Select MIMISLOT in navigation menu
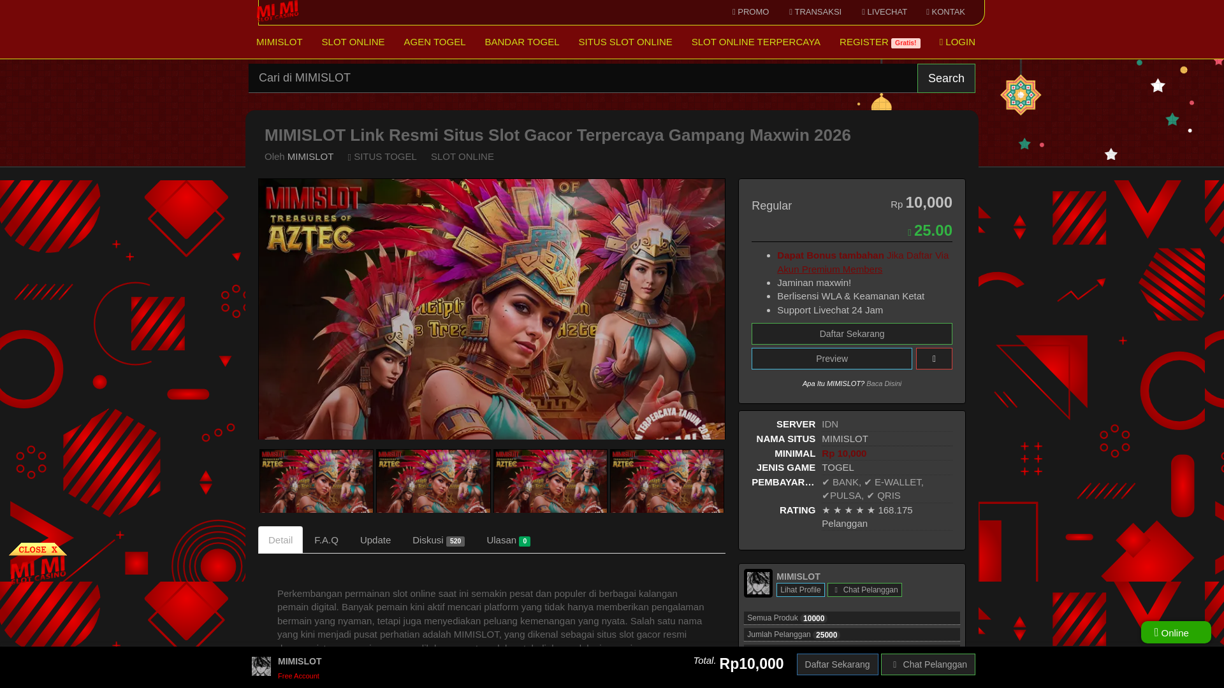 point(279,42)
